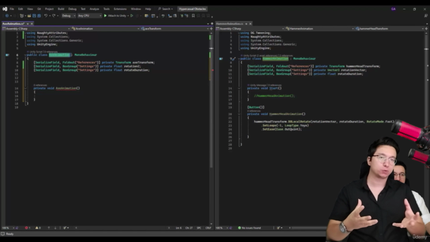Click the status bar Ready notification icon

click(3, 234)
